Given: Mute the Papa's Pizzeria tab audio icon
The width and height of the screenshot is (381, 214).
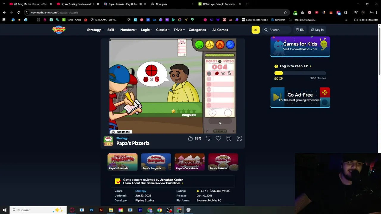Looking at the screenshot, I should [x=140, y=4].
